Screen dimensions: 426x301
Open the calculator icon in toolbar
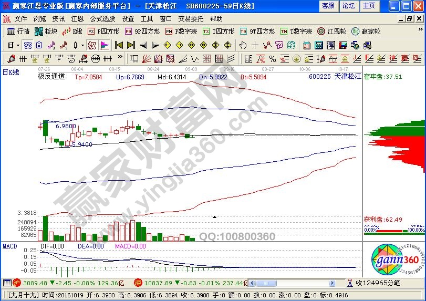click(x=319, y=45)
